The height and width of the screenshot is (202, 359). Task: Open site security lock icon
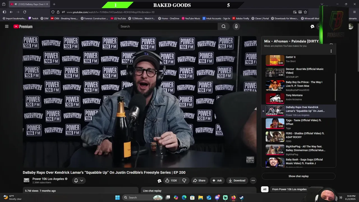click(58, 12)
